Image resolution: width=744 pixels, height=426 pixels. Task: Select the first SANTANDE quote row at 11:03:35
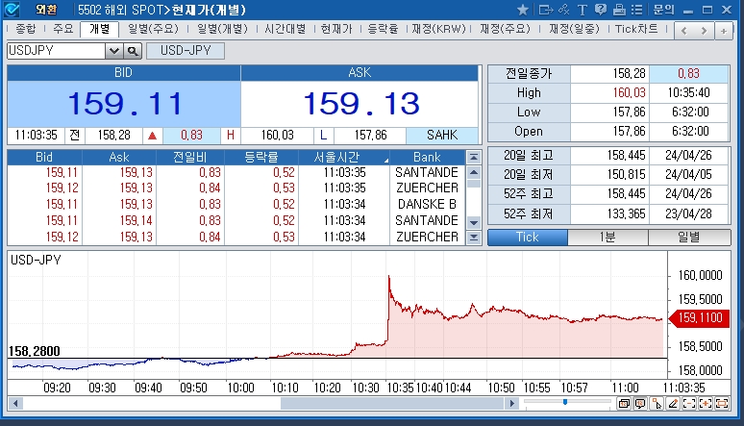pyautogui.click(x=236, y=172)
